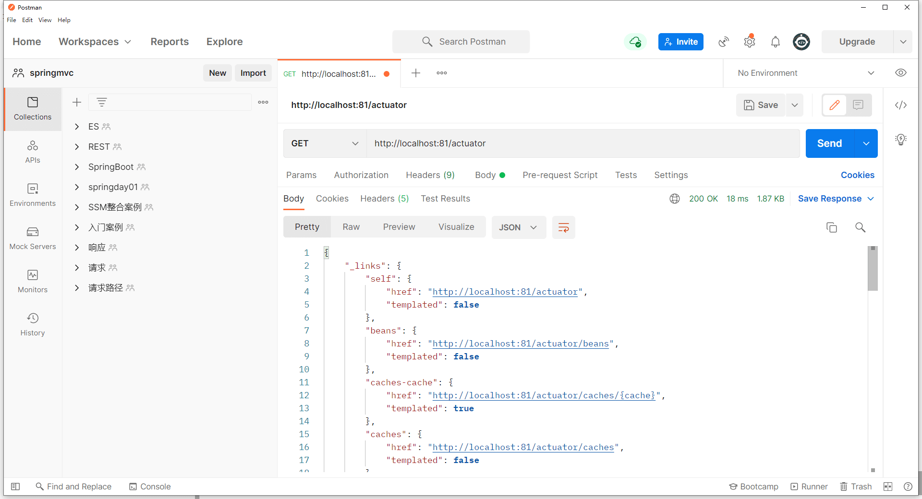The image size is (922, 499).
Task: Select the Raw response view tab
Action: click(x=351, y=227)
